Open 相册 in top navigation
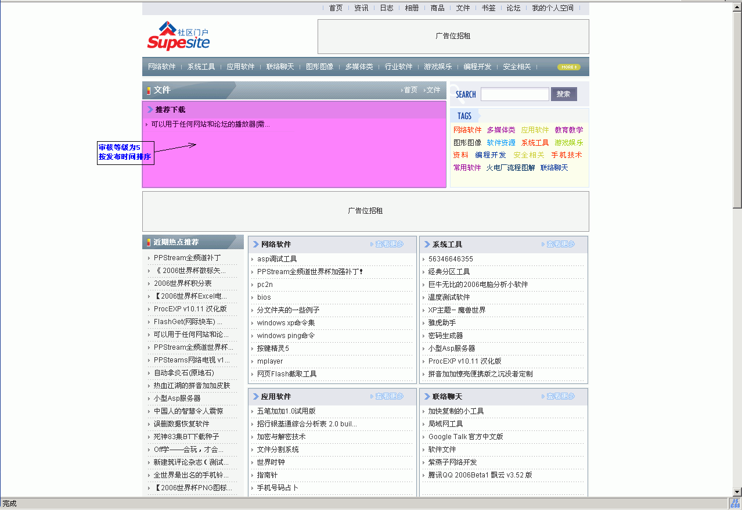This screenshot has width=742, height=510. tap(412, 8)
